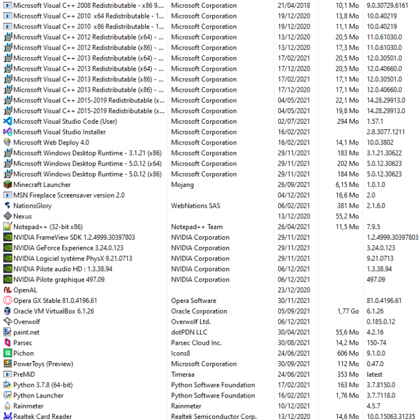Click the Overwolf icon

[7, 321]
